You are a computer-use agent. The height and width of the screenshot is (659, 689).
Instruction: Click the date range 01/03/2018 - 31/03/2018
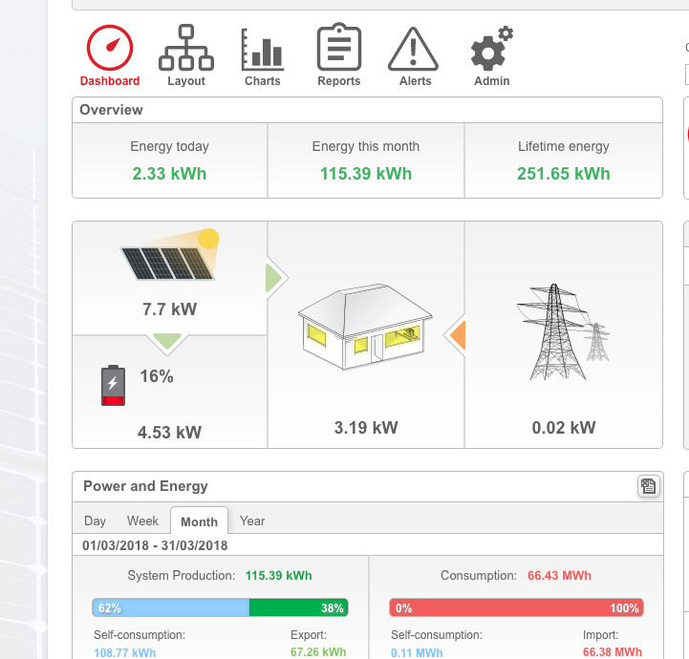[x=155, y=545]
